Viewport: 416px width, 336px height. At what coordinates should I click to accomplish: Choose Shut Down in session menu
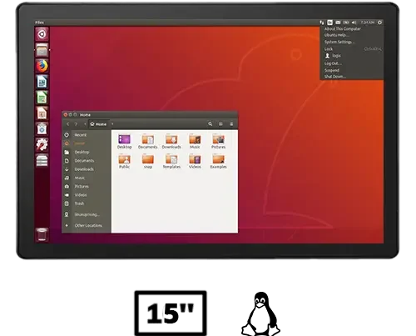coord(335,77)
